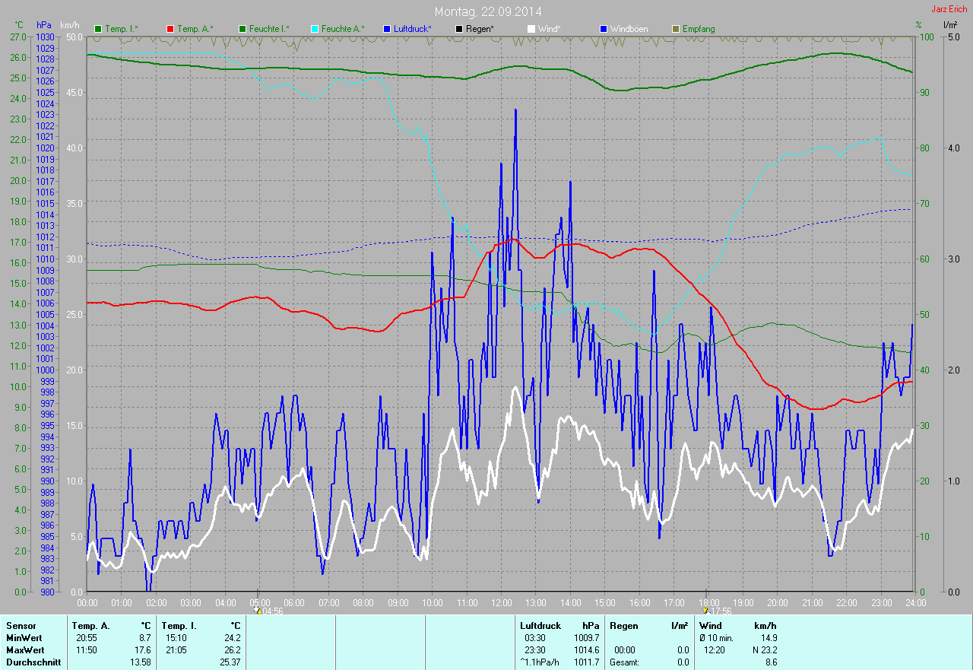Click the cyan Feuchte A. legend square
The height and width of the screenshot is (670, 973).
click(x=315, y=29)
